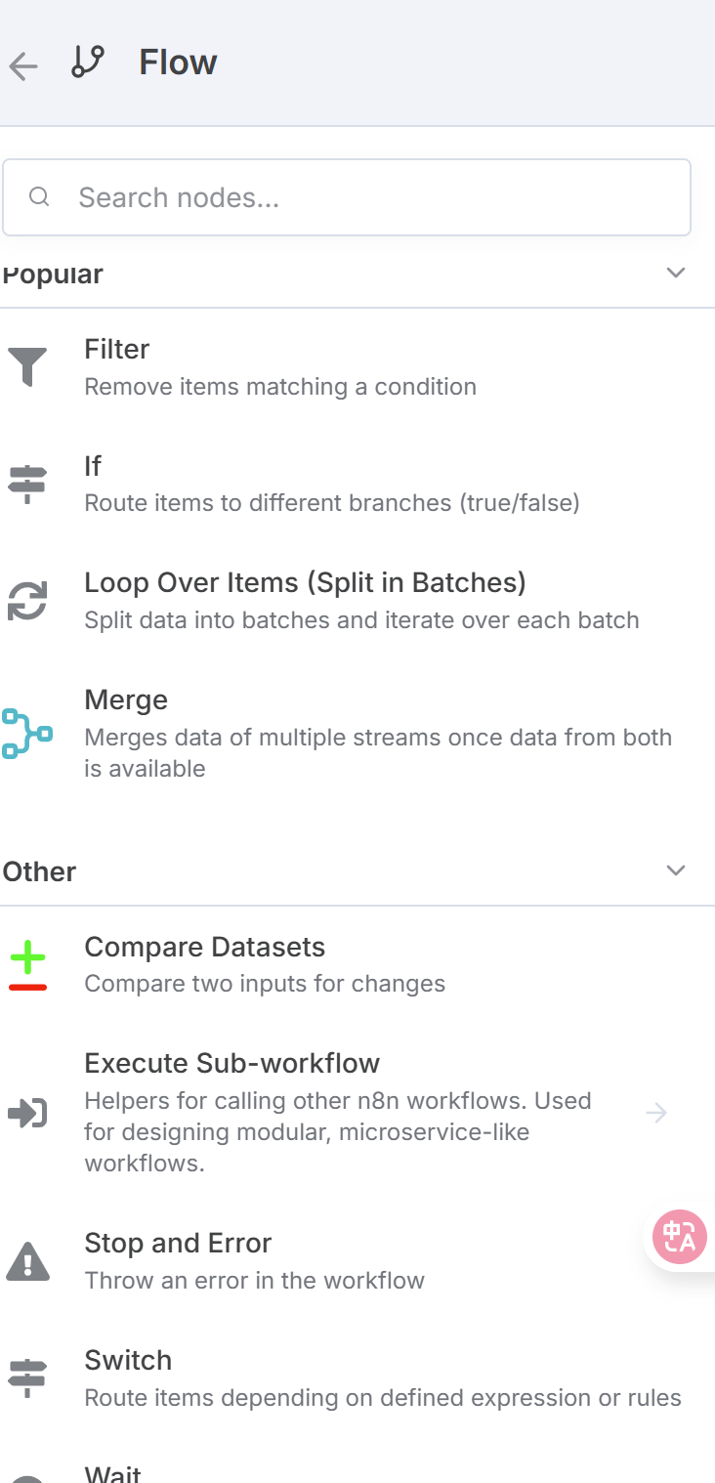The image size is (715, 1483).
Task: Select the Merge node icon
Action: (x=27, y=734)
